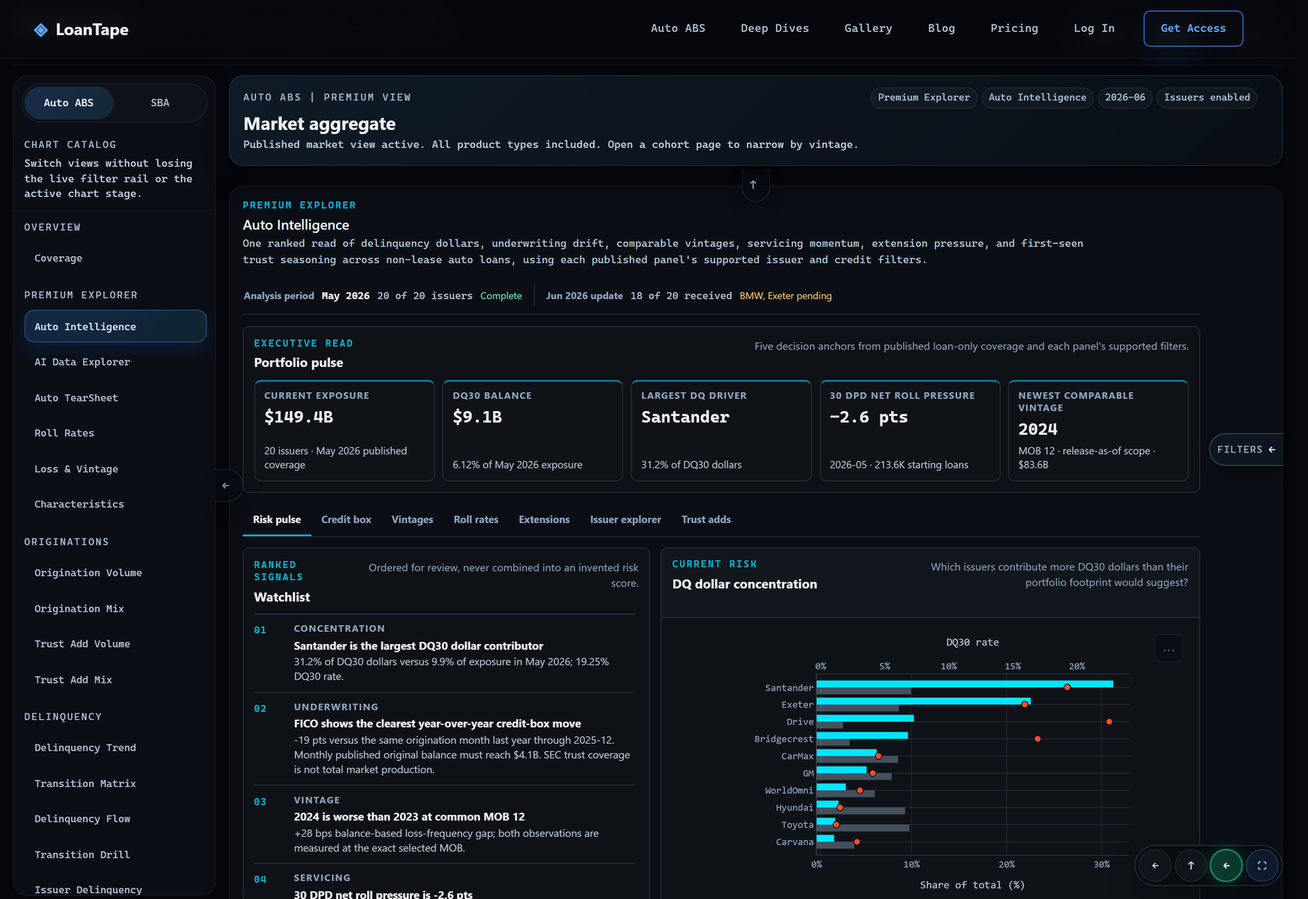Click the Issuers enabled chip
The width and height of the screenshot is (1308, 899).
[x=1207, y=98]
